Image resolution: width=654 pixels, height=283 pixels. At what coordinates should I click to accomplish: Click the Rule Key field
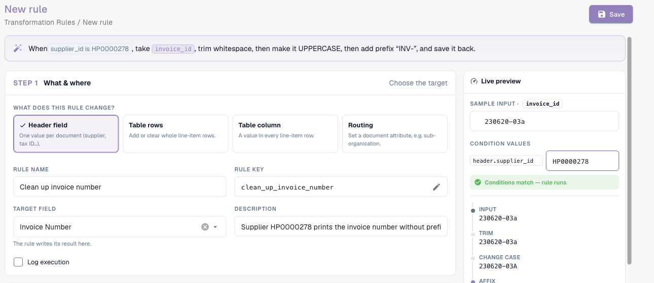point(341,186)
